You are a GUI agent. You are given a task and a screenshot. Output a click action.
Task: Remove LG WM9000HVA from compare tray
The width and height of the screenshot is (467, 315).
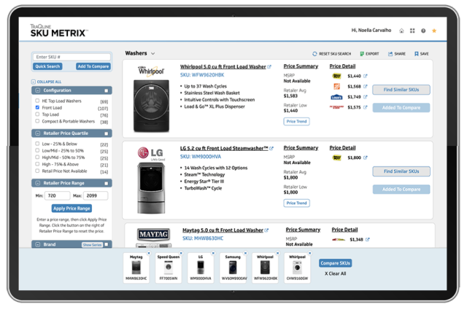[x=213, y=253]
